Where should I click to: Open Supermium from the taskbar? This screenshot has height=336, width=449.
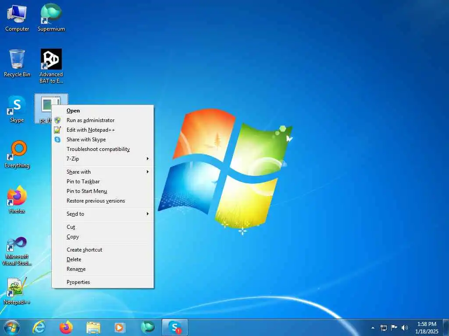(147, 327)
